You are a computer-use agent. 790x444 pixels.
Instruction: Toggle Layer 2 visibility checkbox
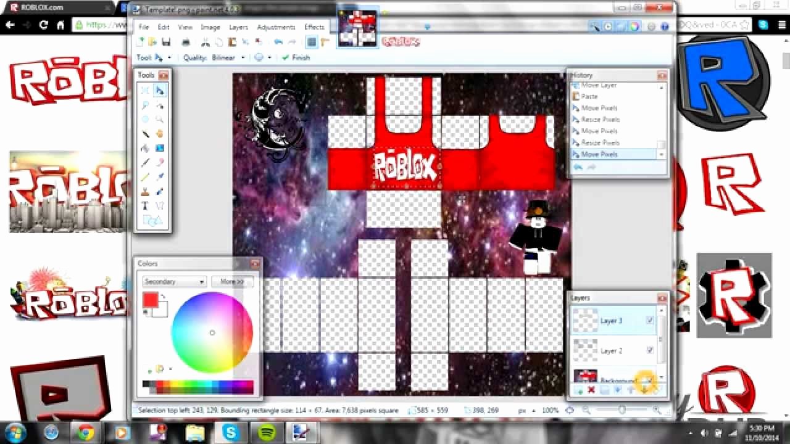pos(650,350)
